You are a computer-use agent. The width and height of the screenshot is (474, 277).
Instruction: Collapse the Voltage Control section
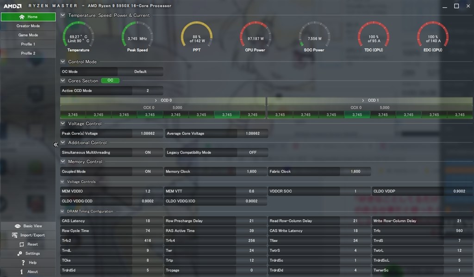pyautogui.click(x=62, y=123)
